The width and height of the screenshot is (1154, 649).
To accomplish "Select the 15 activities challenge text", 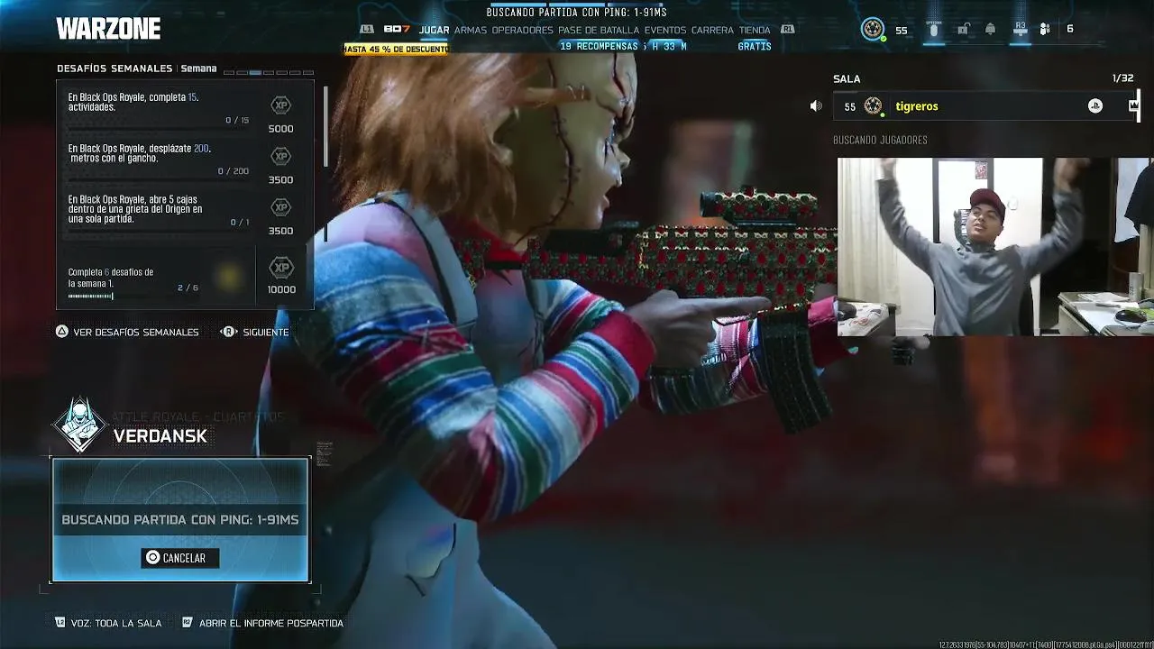I will click(x=133, y=102).
